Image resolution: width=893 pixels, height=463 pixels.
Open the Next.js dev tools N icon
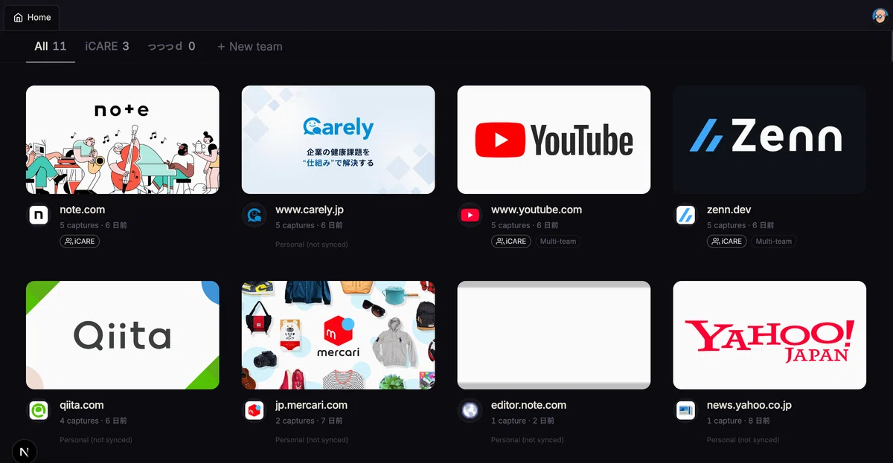(25, 452)
